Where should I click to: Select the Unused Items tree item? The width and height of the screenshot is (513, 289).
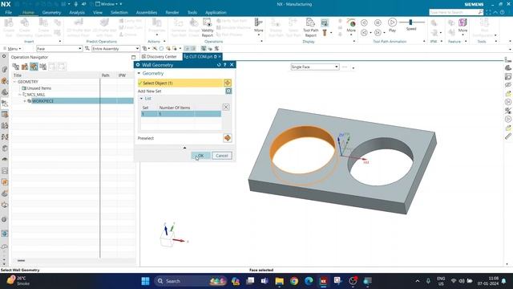38,88
